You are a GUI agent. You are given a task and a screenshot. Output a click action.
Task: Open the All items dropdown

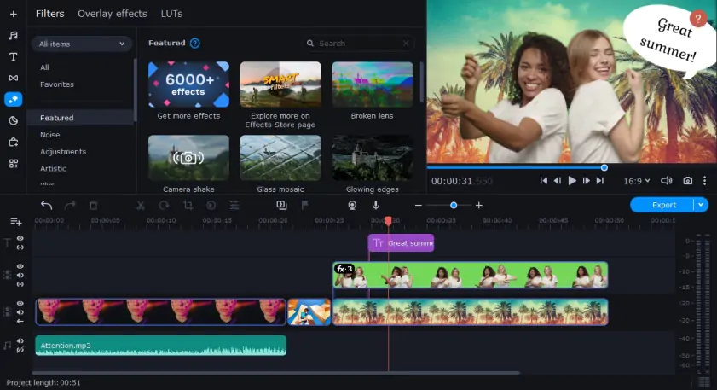82,44
